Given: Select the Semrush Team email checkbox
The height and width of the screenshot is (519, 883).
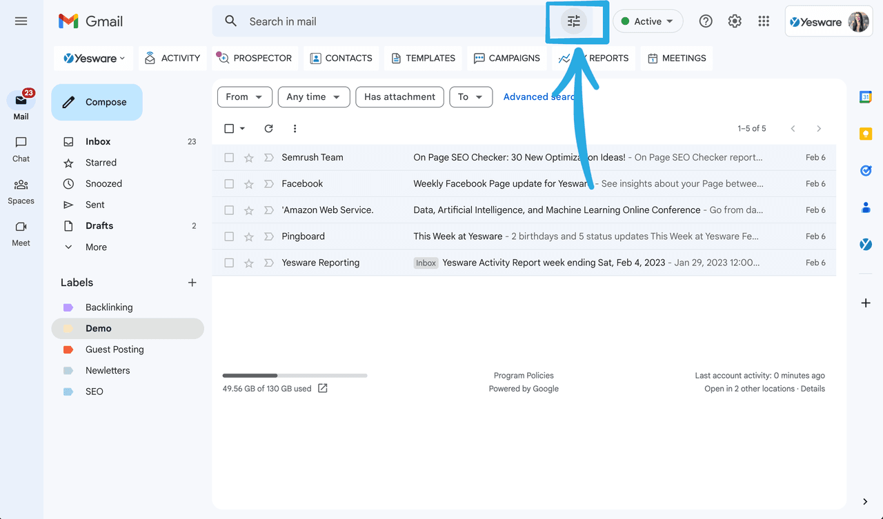Looking at the screenshot, I should tap(228, 157).
